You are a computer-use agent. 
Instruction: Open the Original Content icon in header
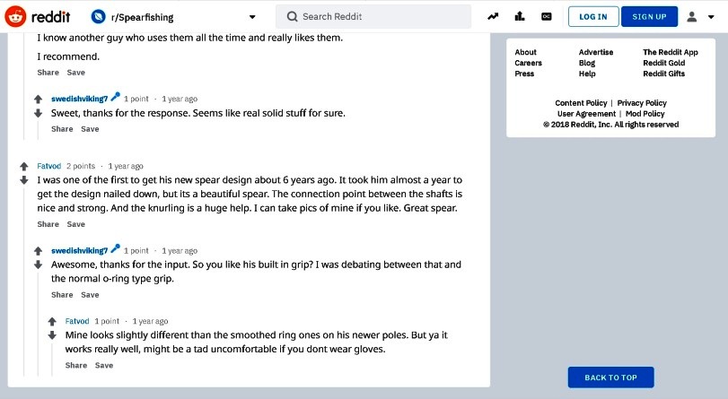547,17
